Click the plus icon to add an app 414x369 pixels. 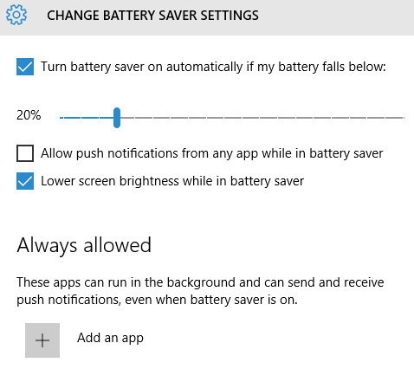tap(42, 340)
